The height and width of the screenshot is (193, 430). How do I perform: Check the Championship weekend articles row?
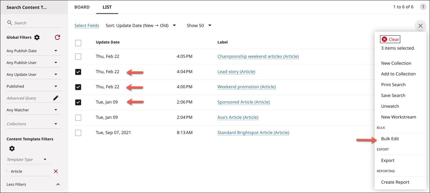78,57
